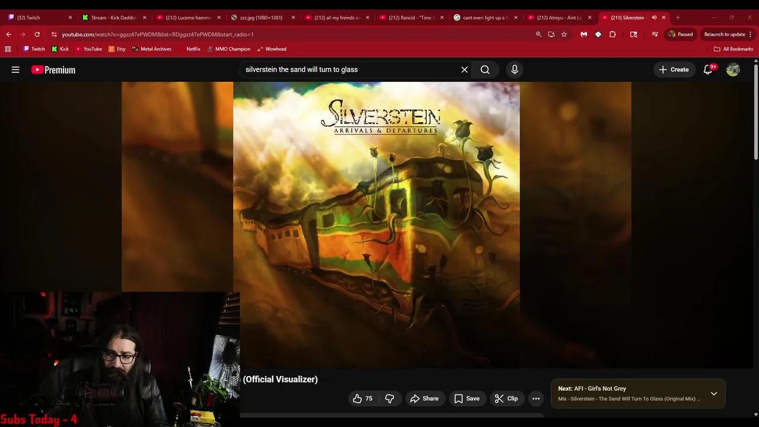Pause browser sync via the Paused profile chip
Image resolution: width=759 pixels, height=427 pixels.
click(680, 34)
